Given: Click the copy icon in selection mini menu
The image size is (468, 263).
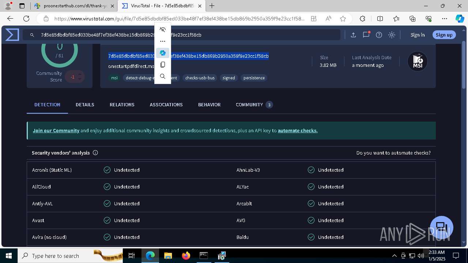Looking at the screenshot, I should 163,65.
